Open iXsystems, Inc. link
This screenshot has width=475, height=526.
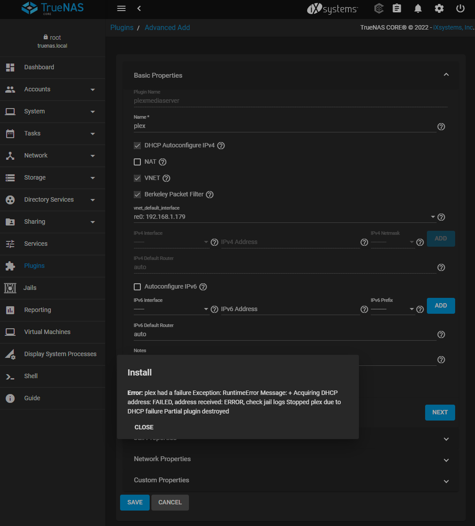pyautogui.click(x=453, y=27)
